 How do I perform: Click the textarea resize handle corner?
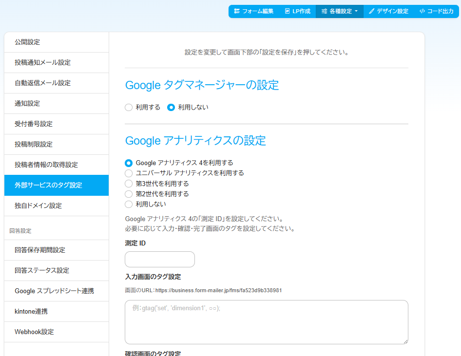click(406, 341)
